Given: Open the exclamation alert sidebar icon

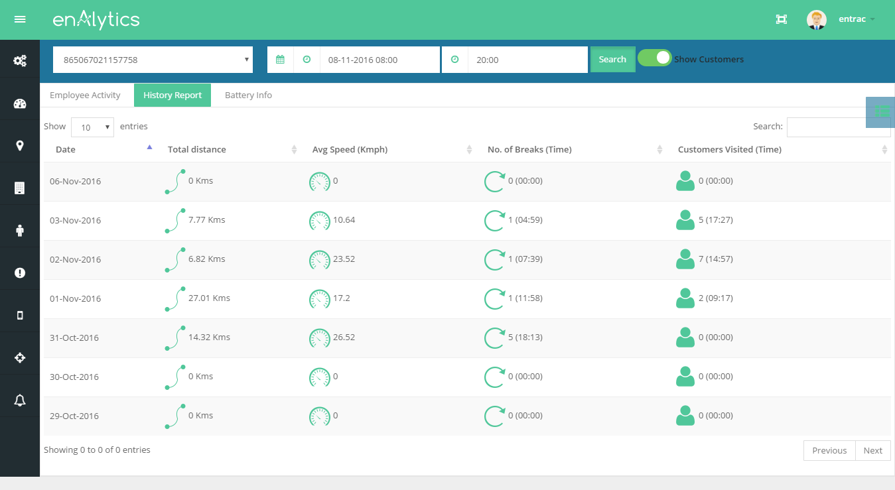Looking at the screenshot, I should coord(20,273).
